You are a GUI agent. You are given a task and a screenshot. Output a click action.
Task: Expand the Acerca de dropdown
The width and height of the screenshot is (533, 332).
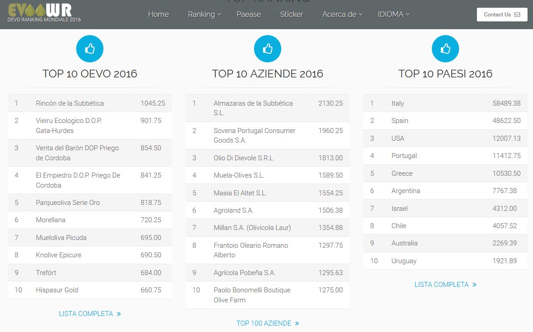coord(343,14)
